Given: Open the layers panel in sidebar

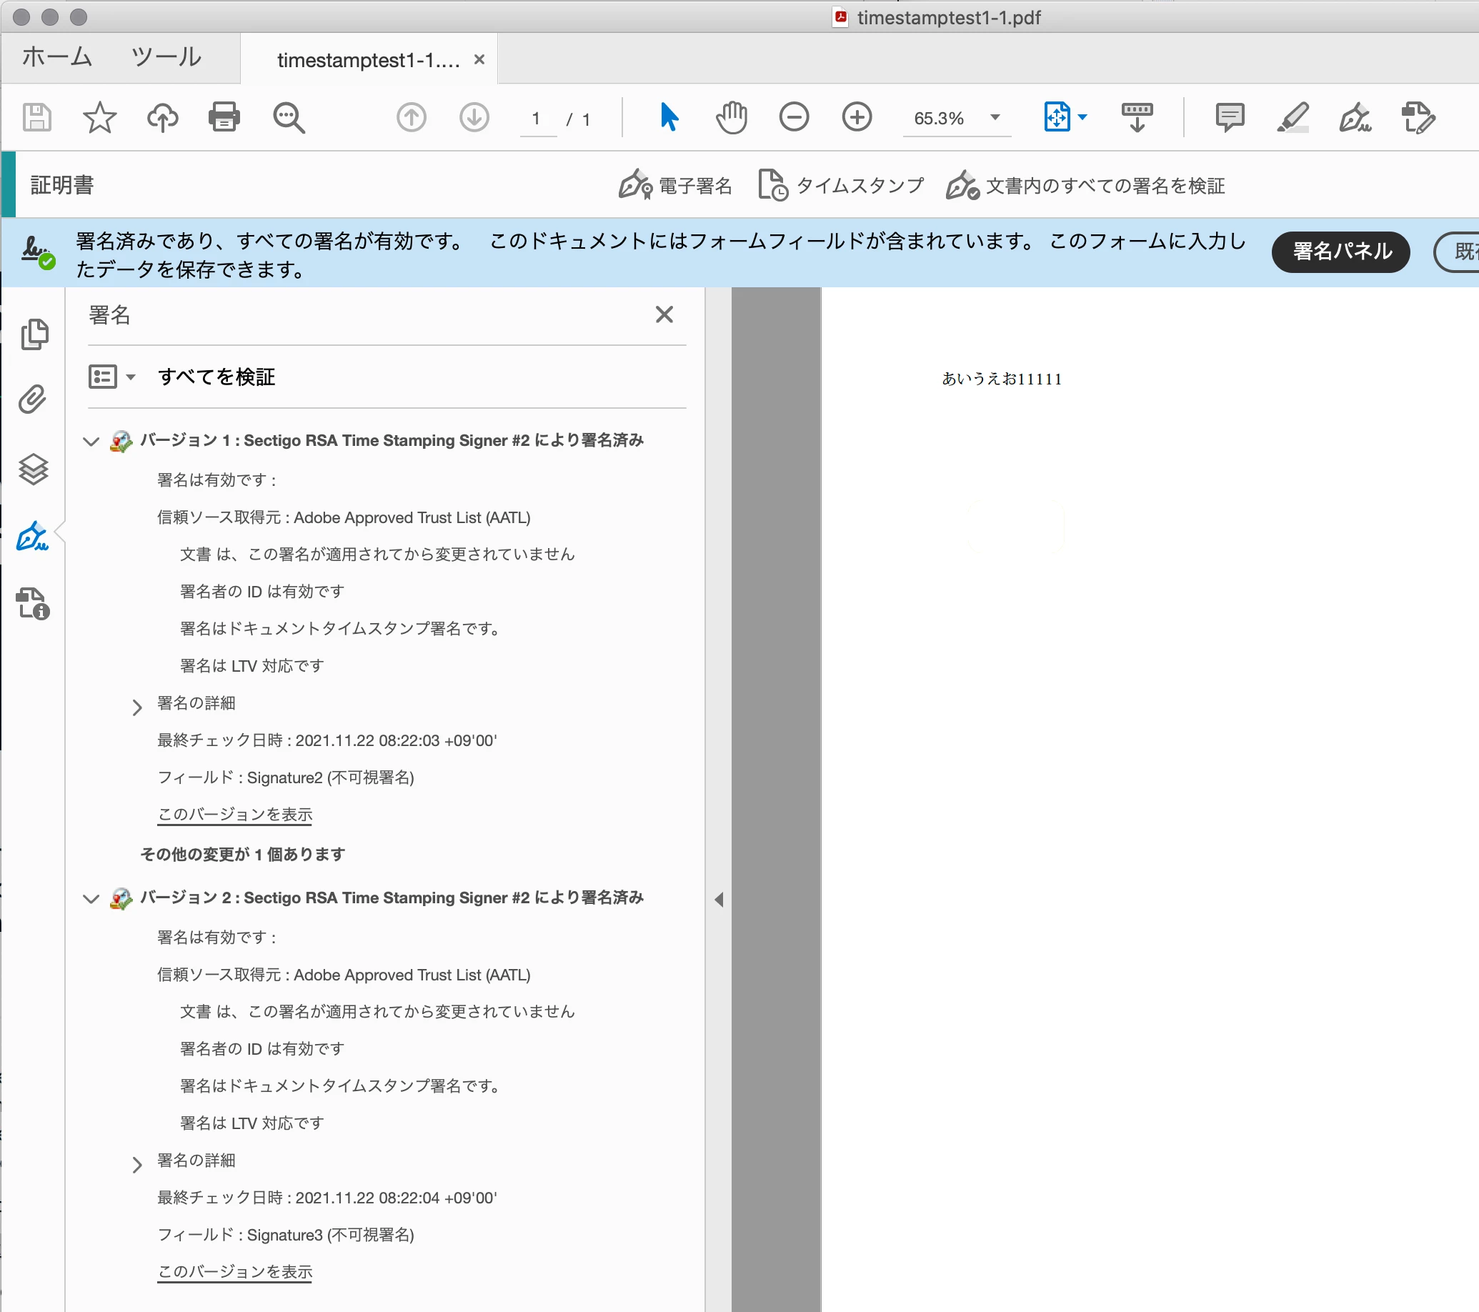Looking at the screenshot, I should [34, 469].
